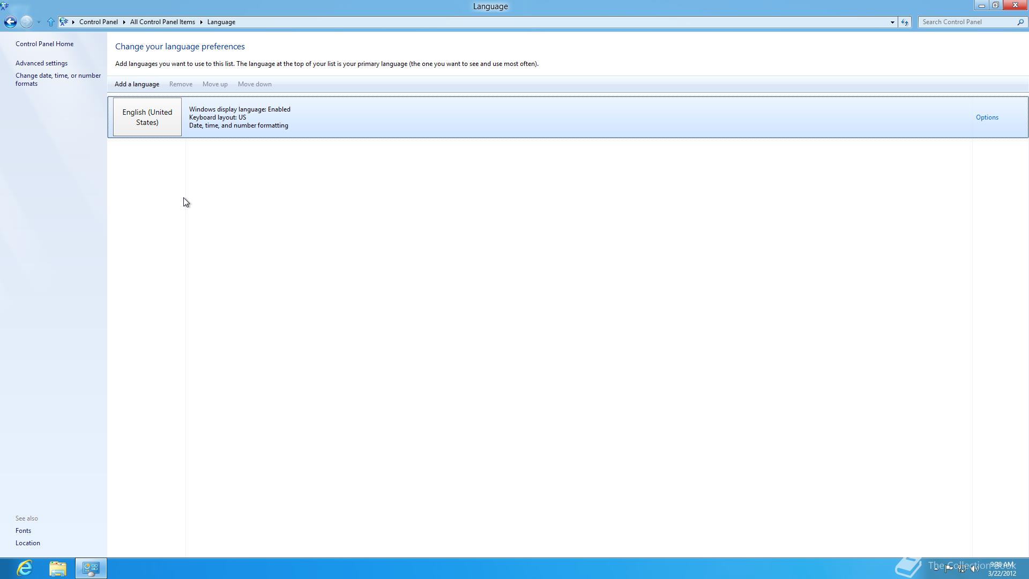Open Options for English (United States)
The height and width of the screenshot is (579, 1029).
(x=987, y=117)
